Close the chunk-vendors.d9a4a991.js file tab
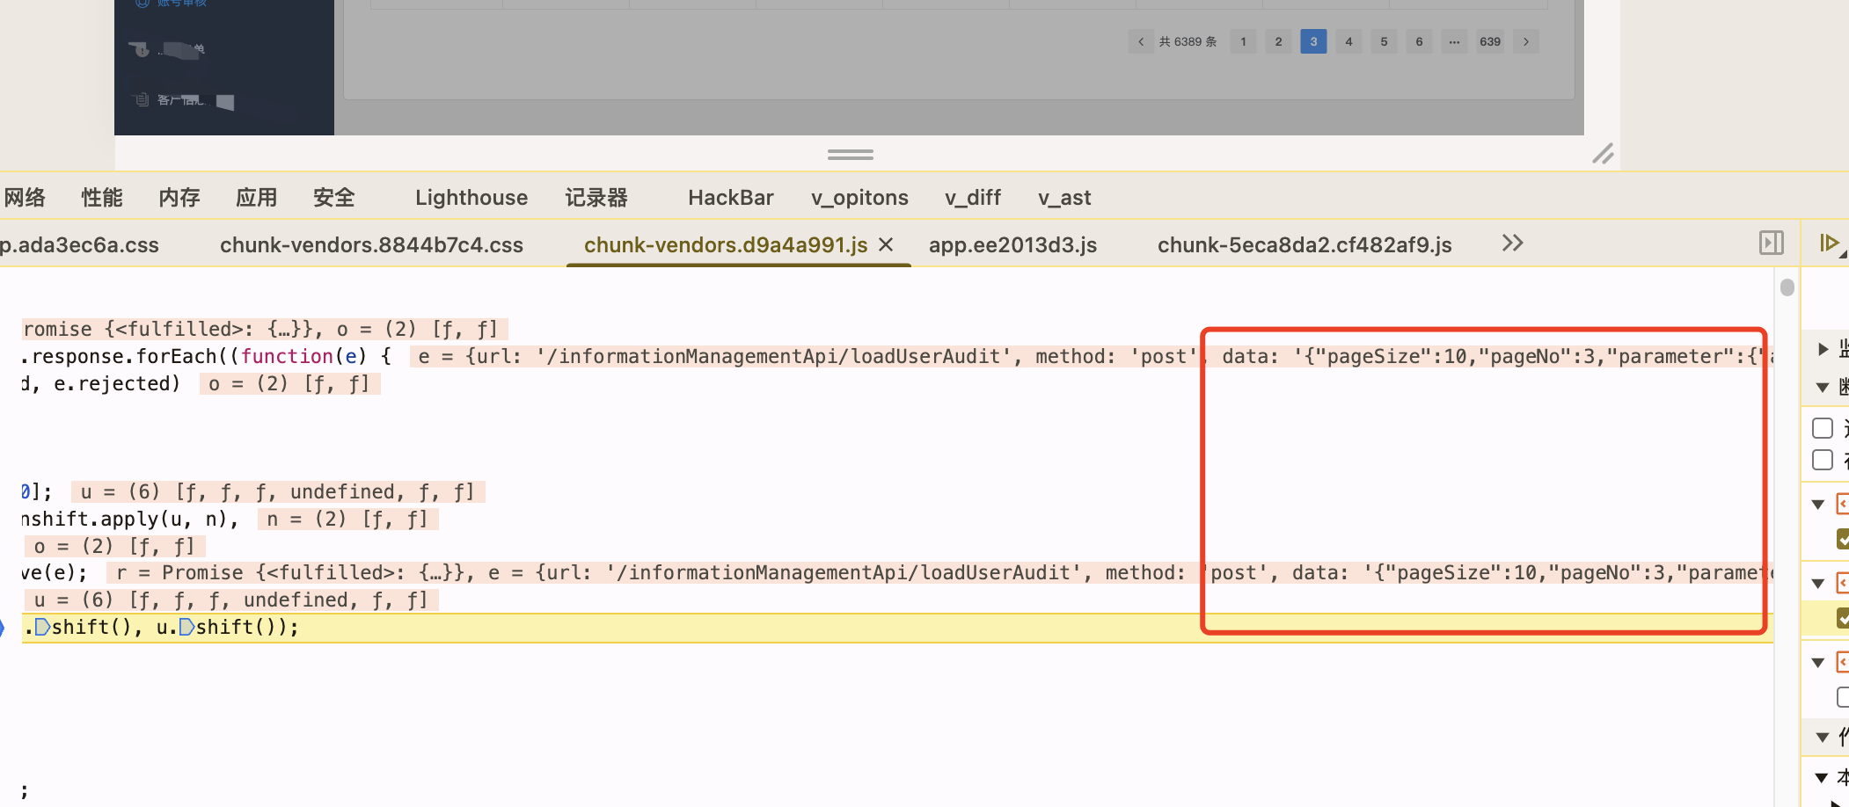1849x807 pixels. click(887, 245)
